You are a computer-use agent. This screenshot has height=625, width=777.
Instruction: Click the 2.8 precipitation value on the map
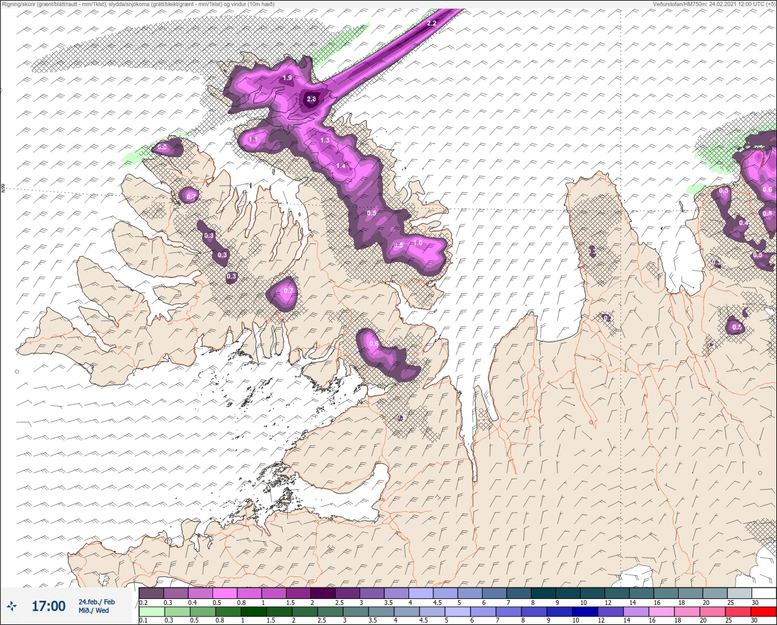[311, 99]
